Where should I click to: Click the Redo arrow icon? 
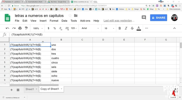(14, 28)
